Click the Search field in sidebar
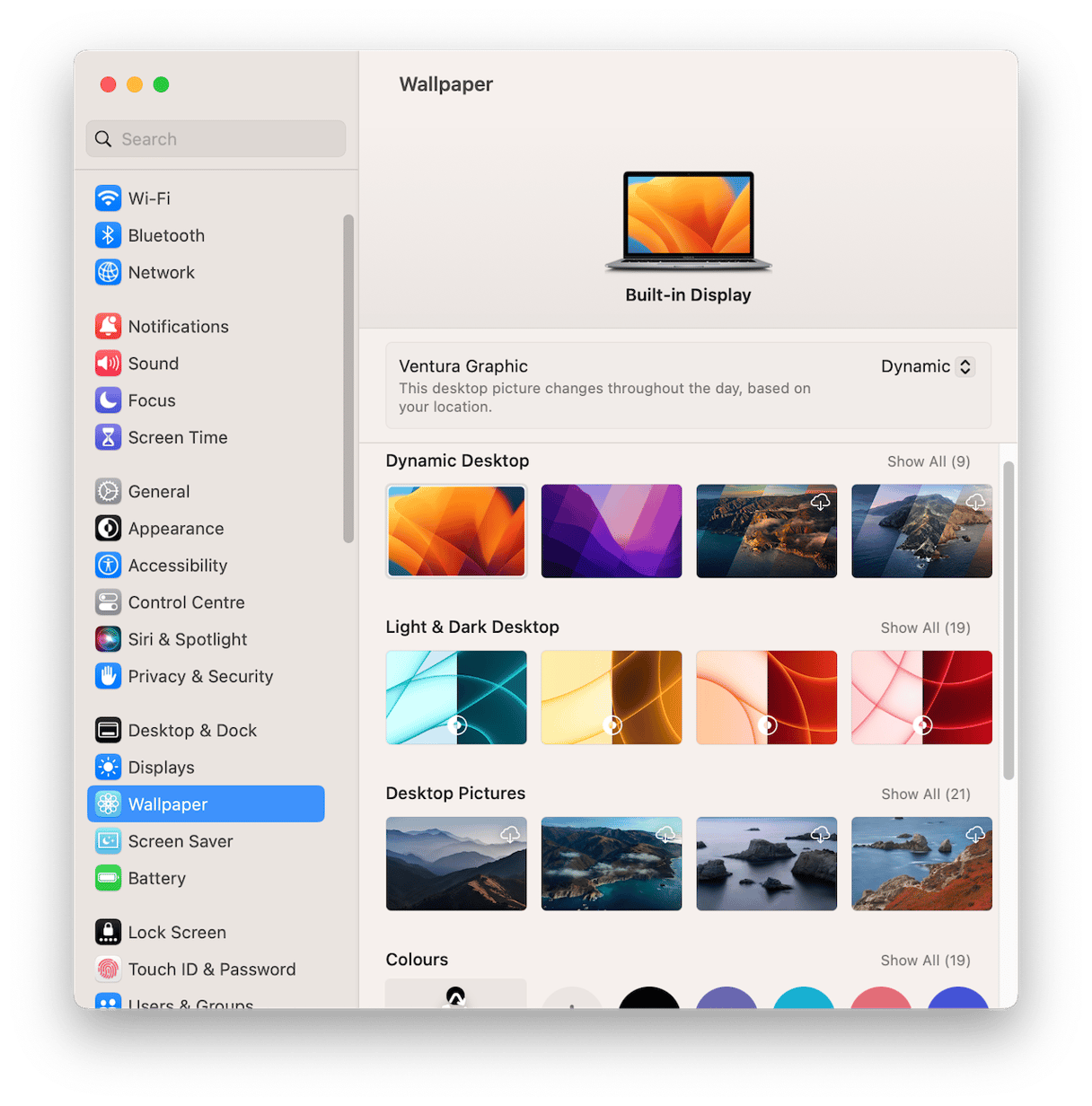This screenshot has height=1106, width=1092. click(216, 139)
